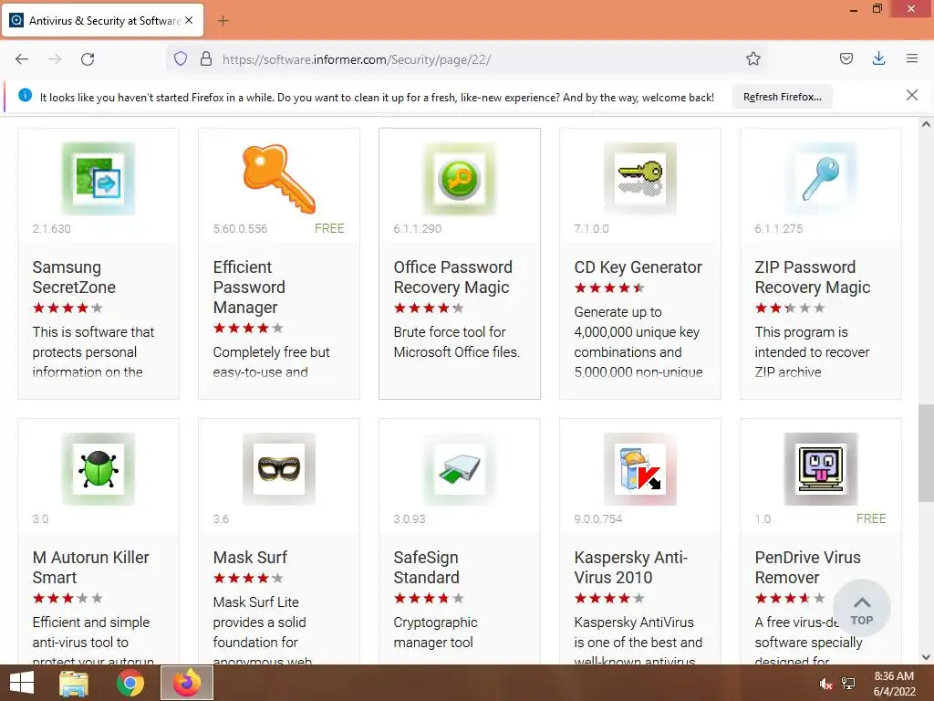Open ZIP Password Recovery Magic blue key icon
Screen dimensions: 934x701
tap(820, 179)
